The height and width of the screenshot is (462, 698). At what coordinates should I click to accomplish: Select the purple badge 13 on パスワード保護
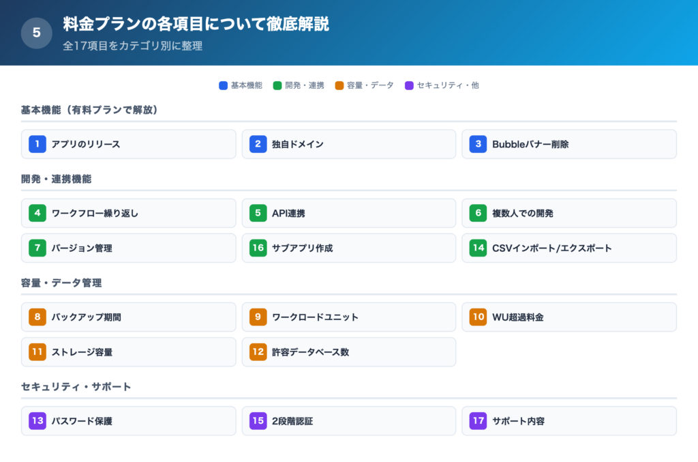[x=37, y=420]
